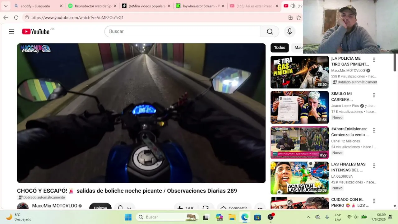This screenshot has width=398, height=224.
Task: Open the MaccMix MOTOVLOG channel avatar
Action: (23, 206)
